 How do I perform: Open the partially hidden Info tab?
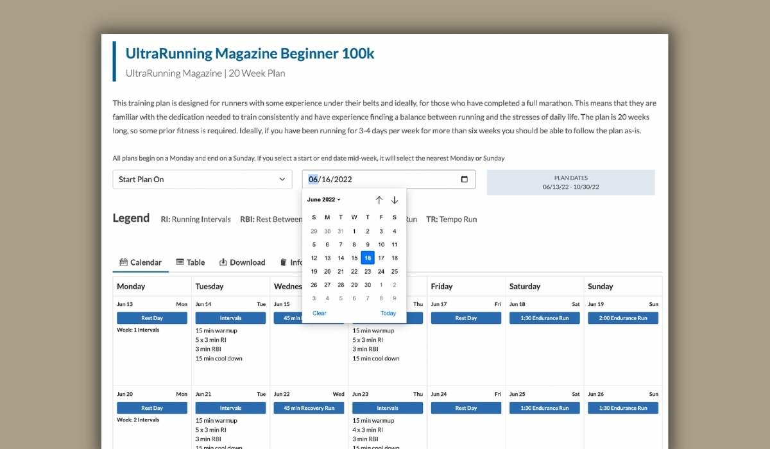tap(291, 262)
